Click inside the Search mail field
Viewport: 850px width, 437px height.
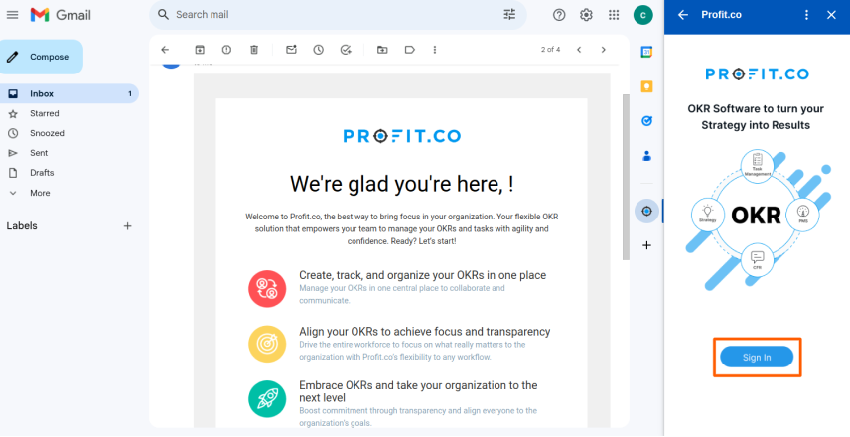click(336, 15)
